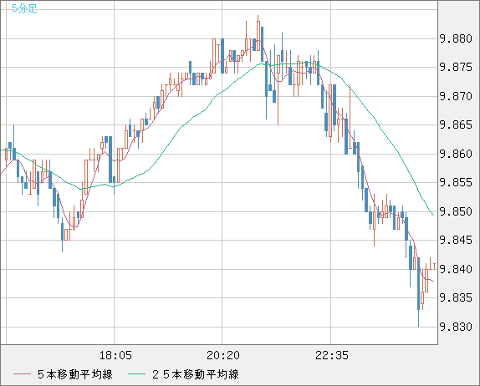The image size is (480, 386).
Task: Click the 9.880 price axis label
Action: click(456, 38)
